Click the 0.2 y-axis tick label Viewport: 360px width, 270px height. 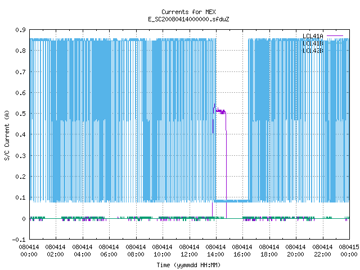click(20, 177)
